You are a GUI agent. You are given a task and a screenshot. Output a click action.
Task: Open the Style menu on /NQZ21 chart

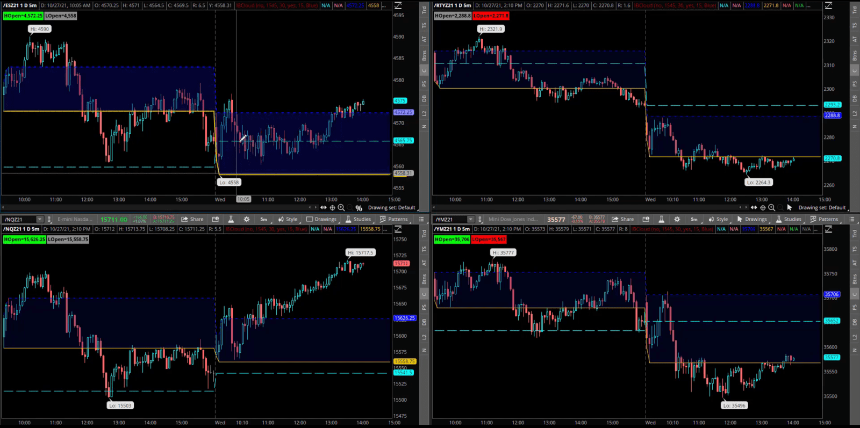coord(288,219)
